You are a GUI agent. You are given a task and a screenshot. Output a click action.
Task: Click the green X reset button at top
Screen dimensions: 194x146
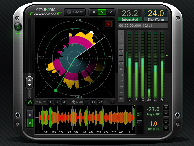[102, 12]
